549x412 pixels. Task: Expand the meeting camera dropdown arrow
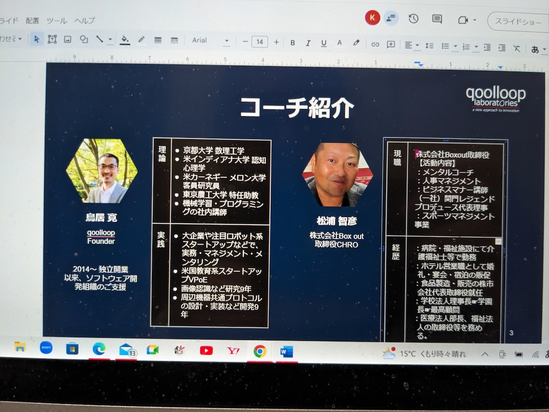[x=474, y=20]
